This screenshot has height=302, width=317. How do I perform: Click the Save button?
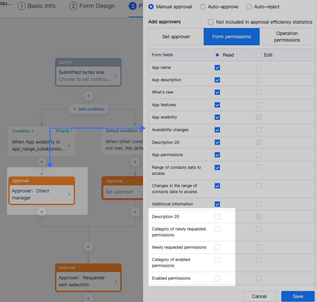[298, 296]
